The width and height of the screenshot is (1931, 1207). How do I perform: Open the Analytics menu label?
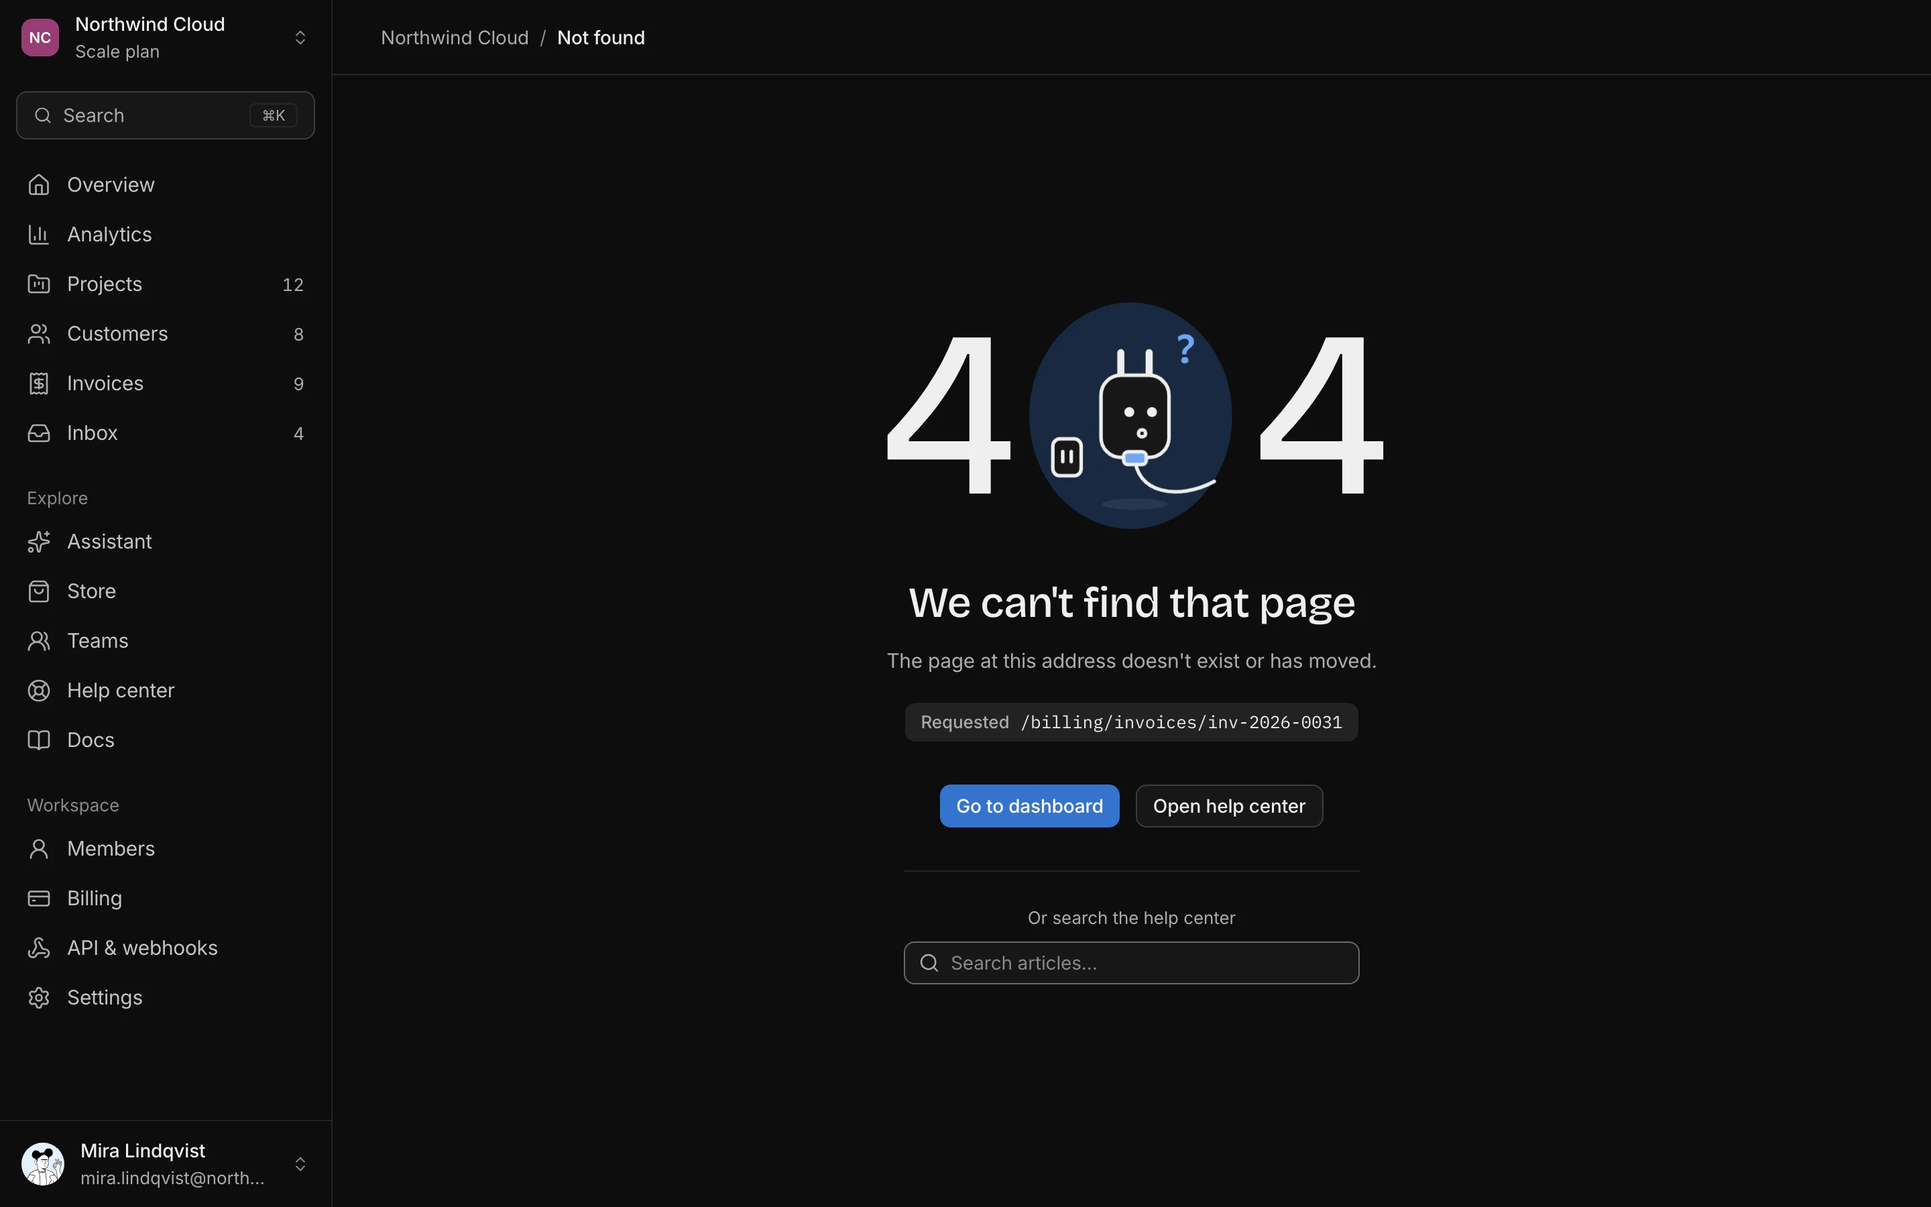[x=109, y=234]
